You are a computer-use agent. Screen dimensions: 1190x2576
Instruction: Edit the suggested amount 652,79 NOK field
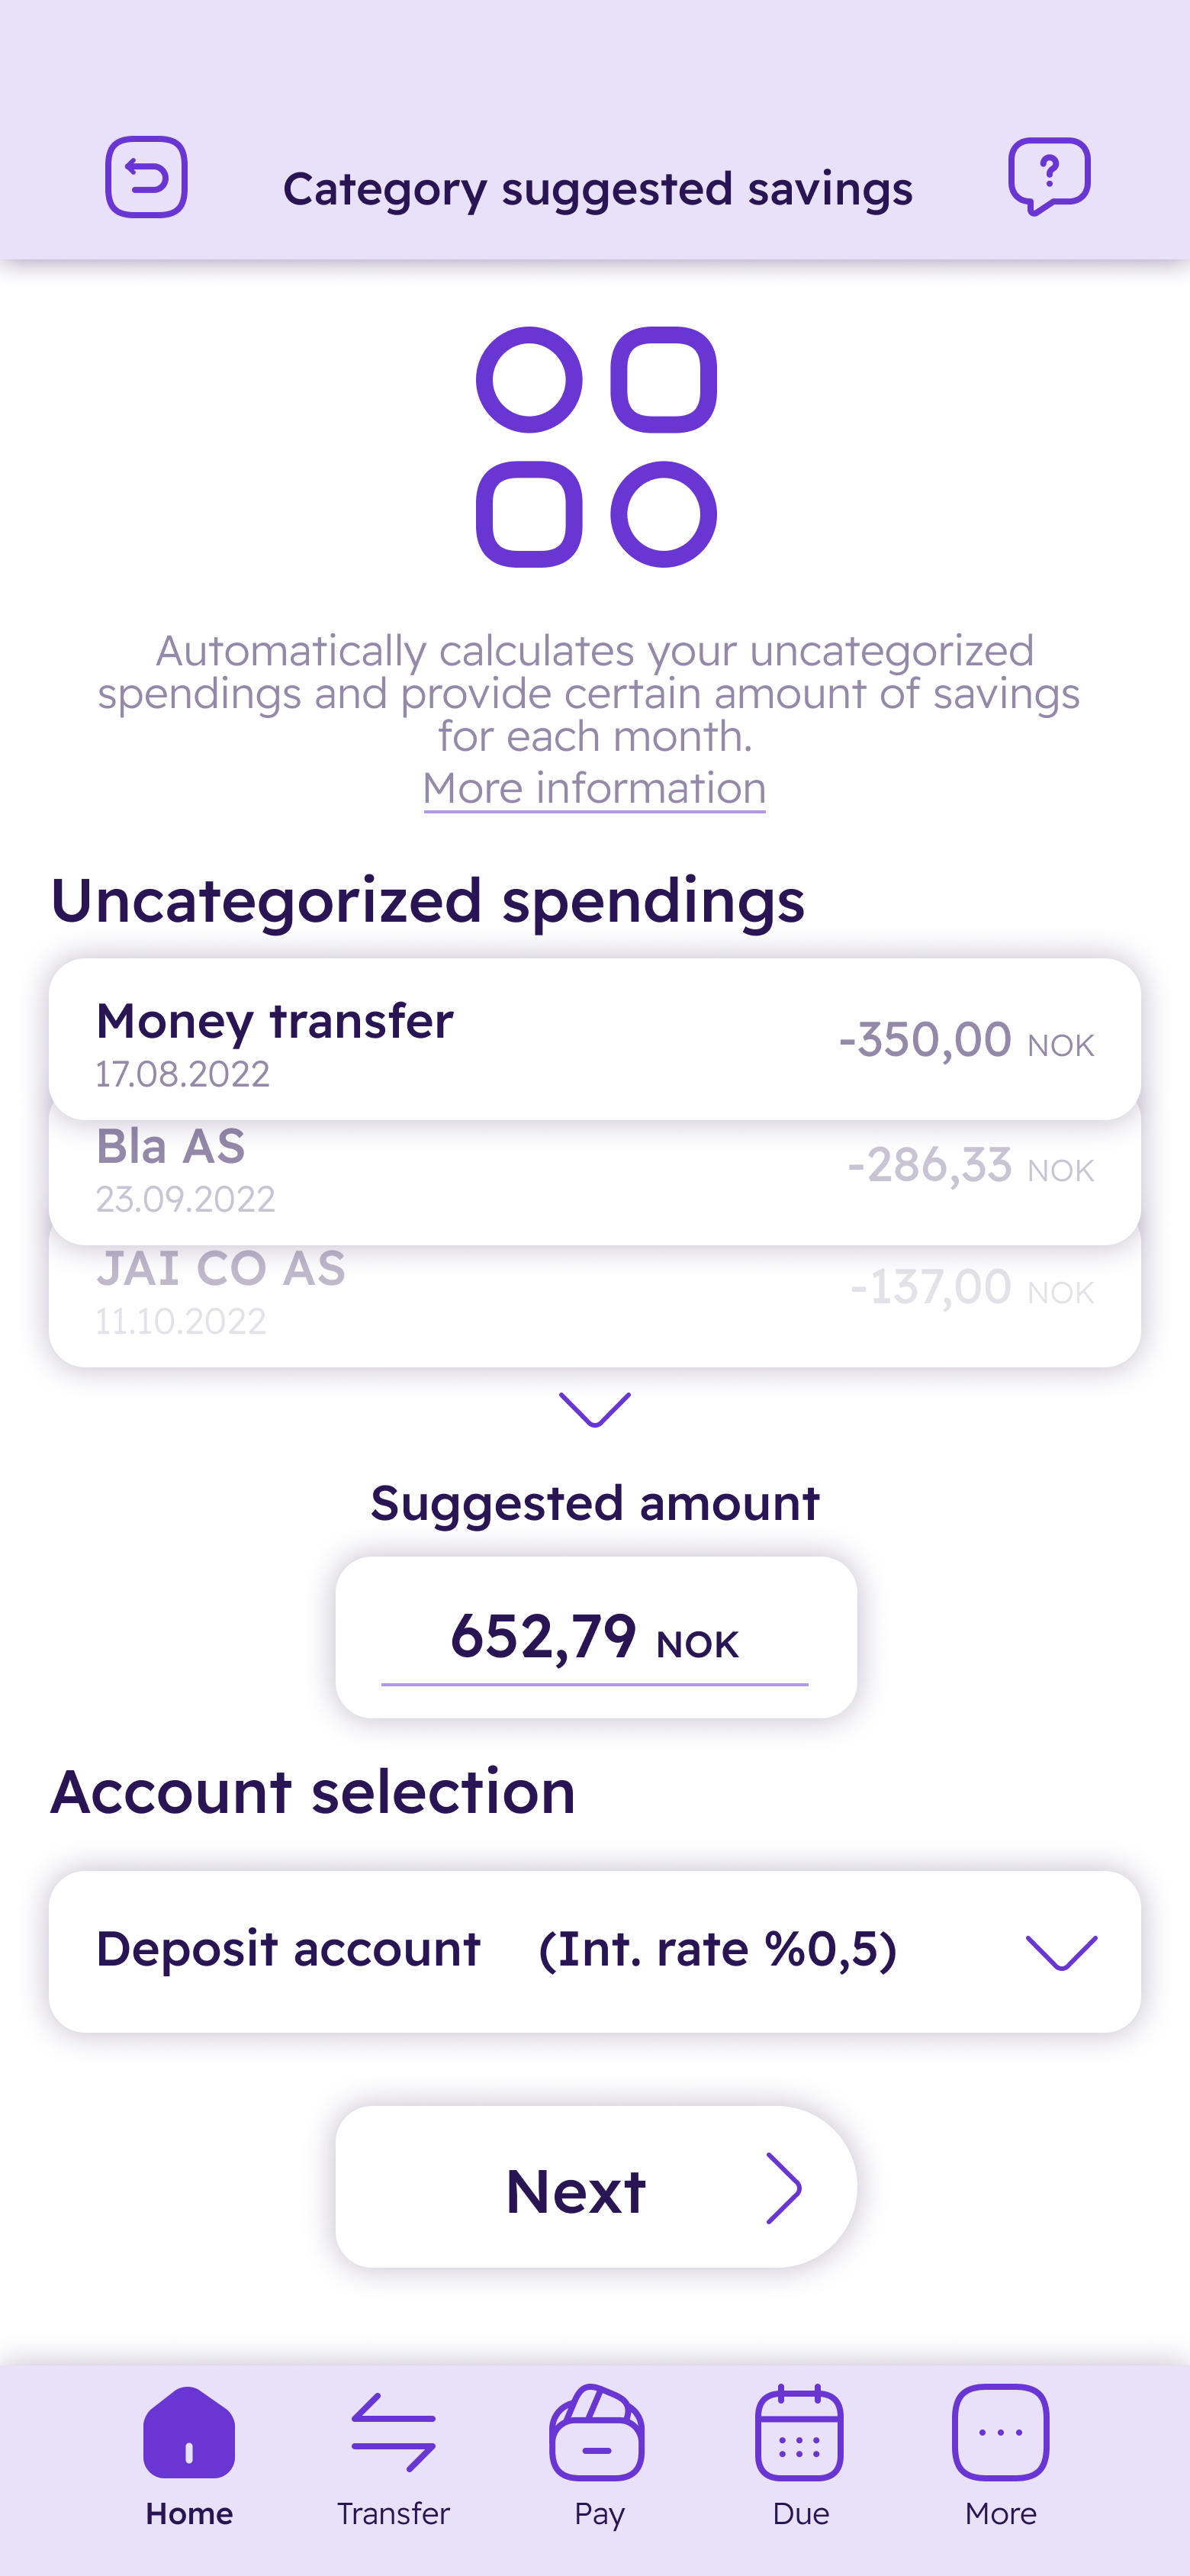coord(596,1637)
